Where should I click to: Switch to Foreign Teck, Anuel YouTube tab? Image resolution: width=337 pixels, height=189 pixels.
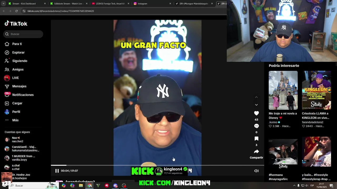pyautogui.click(x=110, y=4)
